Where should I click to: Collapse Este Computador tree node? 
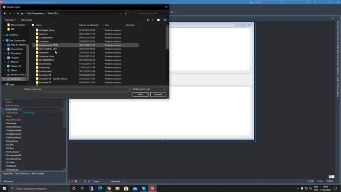pyautogui.click(x=4, y=41)
